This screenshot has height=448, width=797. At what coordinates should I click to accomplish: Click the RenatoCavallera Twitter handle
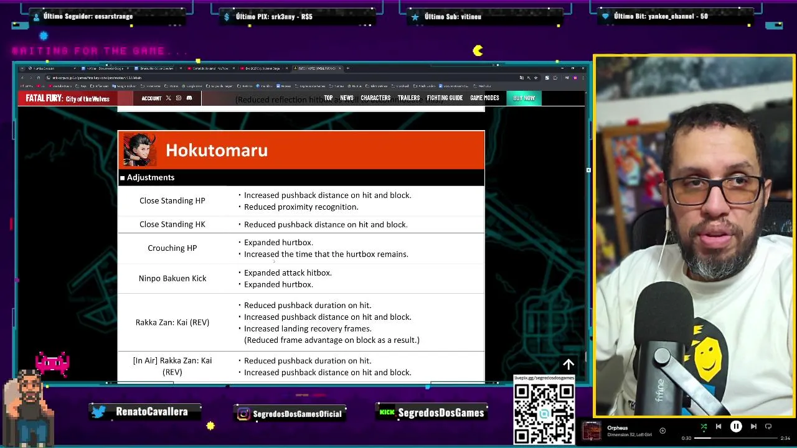click(151, 412)
